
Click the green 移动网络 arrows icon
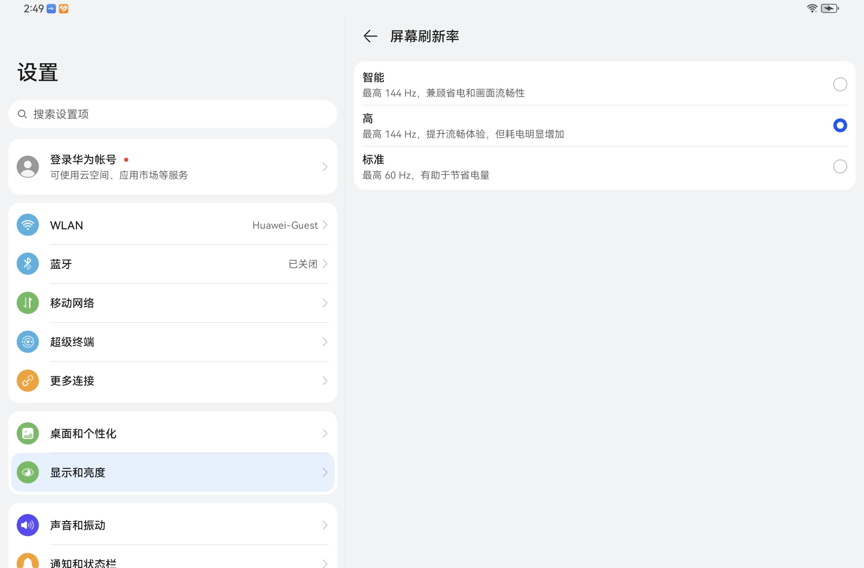point(28,303)
